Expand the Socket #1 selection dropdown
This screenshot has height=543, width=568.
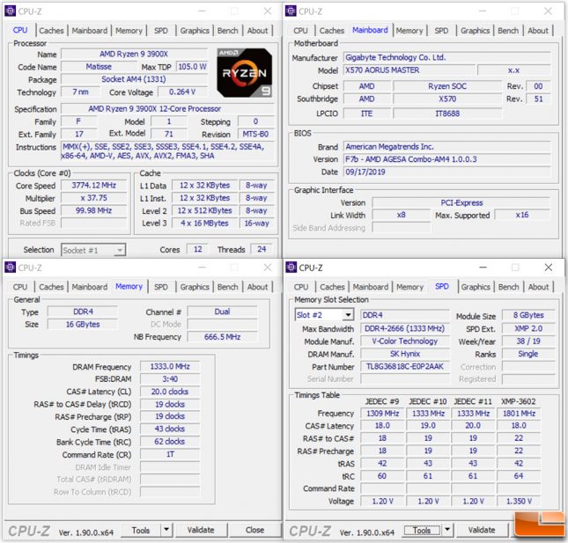(120, 250)
